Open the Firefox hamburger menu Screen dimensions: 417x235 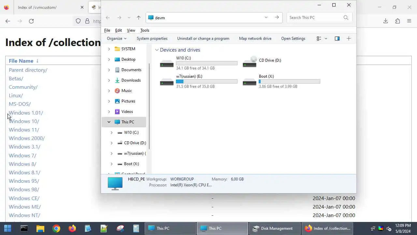click(x=409, y=21)
